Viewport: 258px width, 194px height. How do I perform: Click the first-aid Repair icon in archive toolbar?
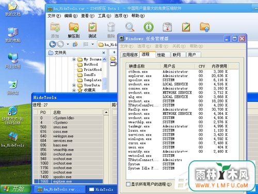click(x=167, y=27)
